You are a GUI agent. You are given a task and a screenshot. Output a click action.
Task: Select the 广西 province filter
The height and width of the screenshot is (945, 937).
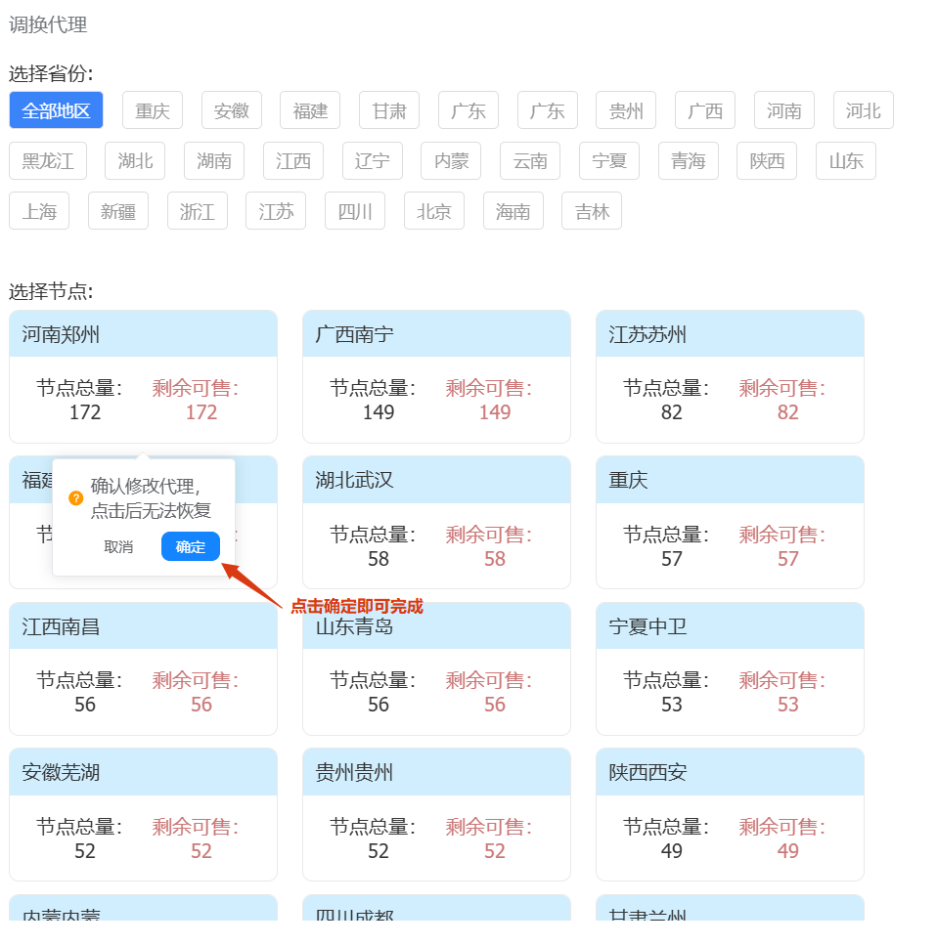tap(705, 110)
